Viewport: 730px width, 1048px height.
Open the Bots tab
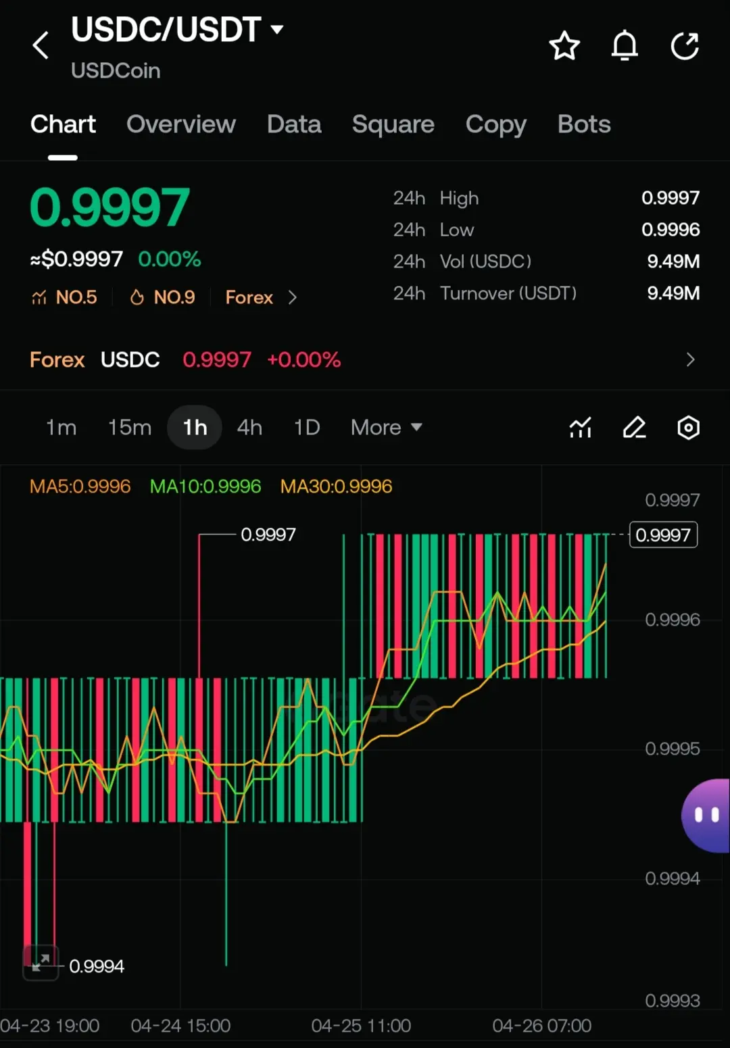[x=584, y=124]
